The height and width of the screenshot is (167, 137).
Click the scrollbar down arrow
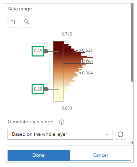(132, 143)
